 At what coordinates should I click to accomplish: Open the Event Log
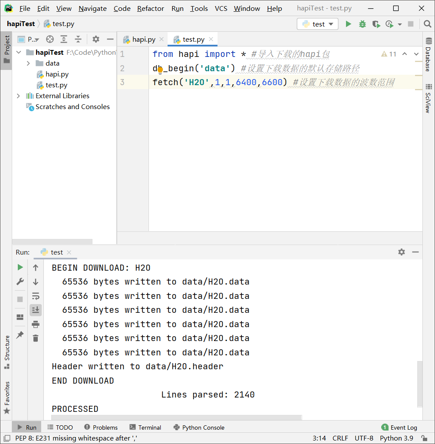coord(399,427)
